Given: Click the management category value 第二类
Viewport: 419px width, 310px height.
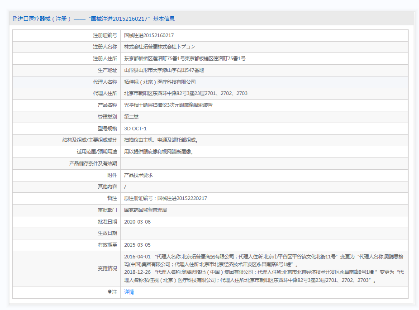Looking at the screenshot, I should 131,117.
